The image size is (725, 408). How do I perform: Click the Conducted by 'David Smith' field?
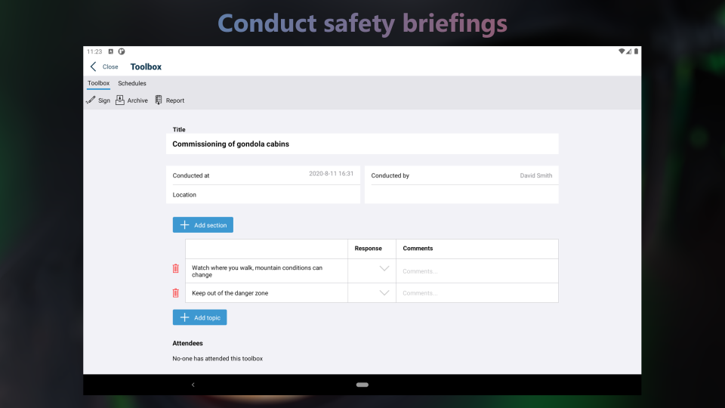coord(461,175)
